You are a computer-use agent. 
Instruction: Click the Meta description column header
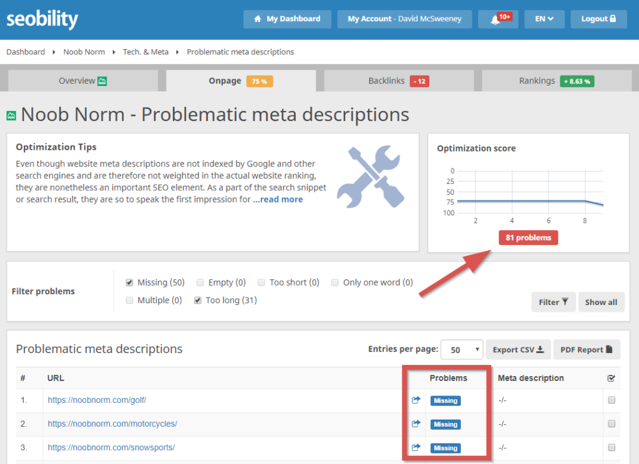pyautogui.click(x=530, y=378)
